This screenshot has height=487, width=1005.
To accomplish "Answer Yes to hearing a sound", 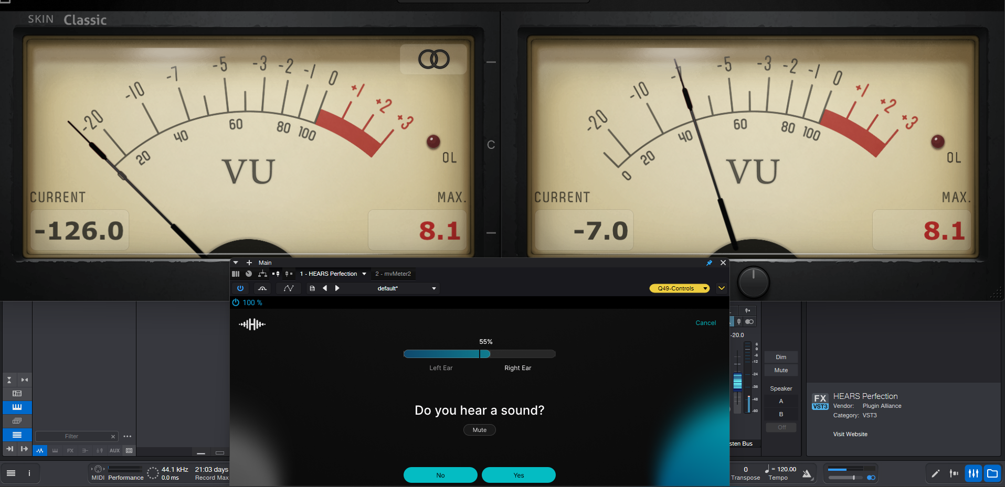I will 519,475.
